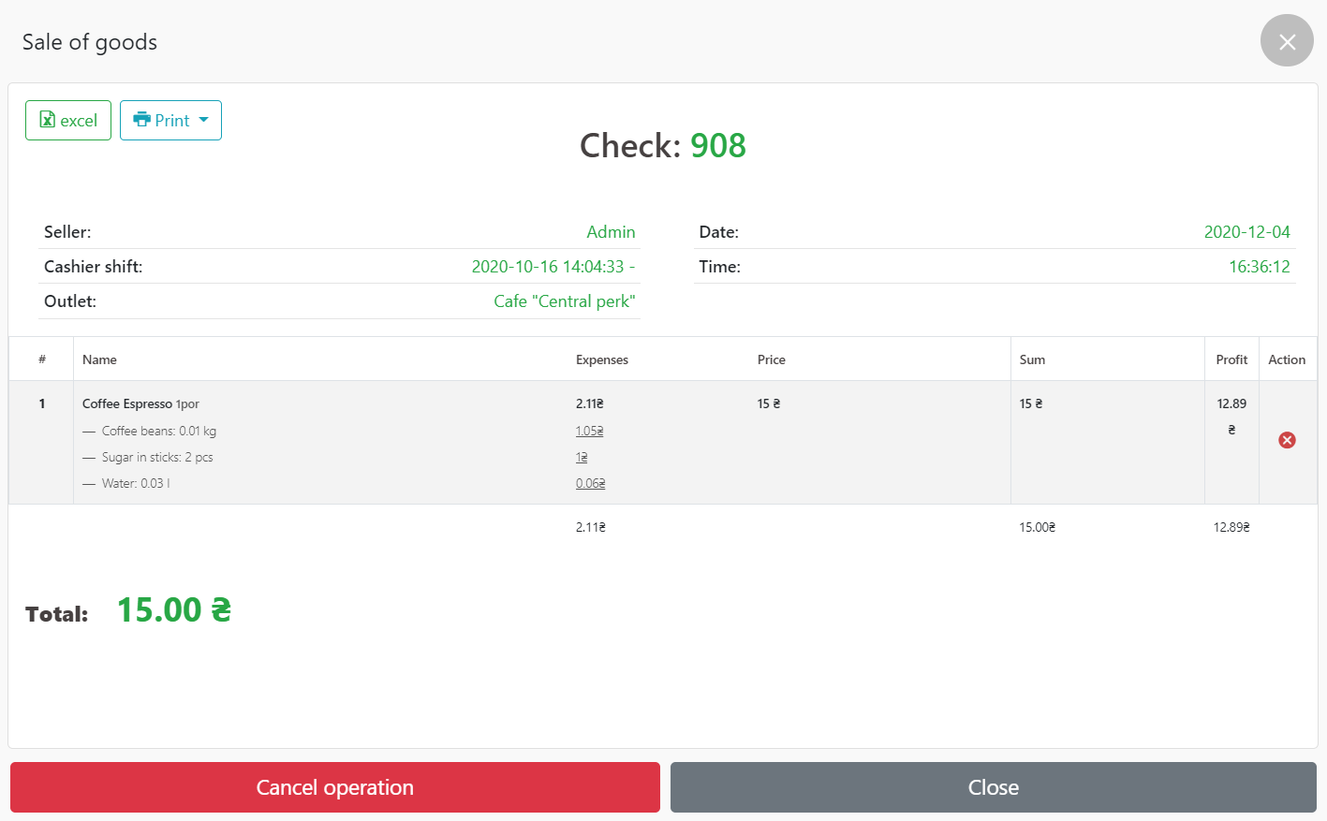This screenshot has width=1327, height=821.
Task: Expand the Print dropdown caret
Action: pyautogui.click(x=204, y=120)
